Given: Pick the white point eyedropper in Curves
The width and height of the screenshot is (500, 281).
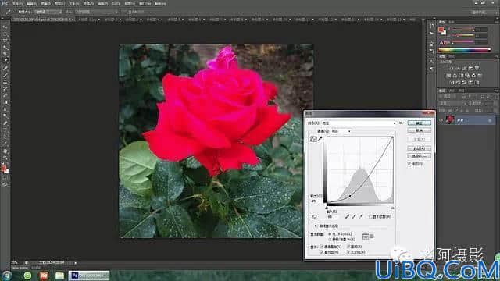Looking at the screenshot, I should click(x=361, y=216).
